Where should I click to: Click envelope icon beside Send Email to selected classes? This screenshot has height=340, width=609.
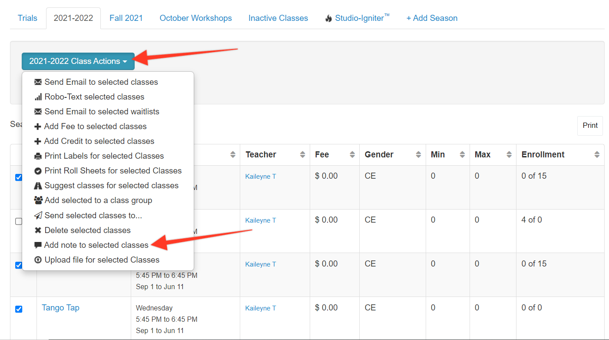pyautogui.click(x=38, y=82)
